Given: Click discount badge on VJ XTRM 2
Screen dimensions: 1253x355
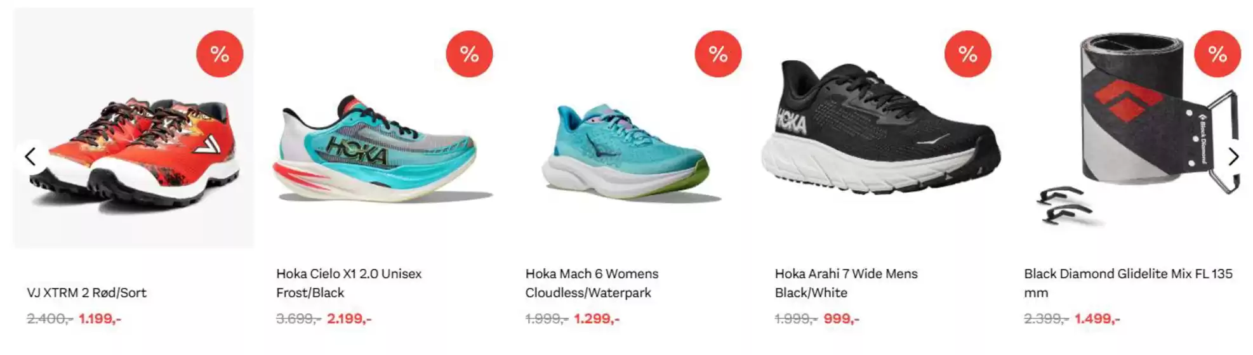Looking at the screenshot, I should click(x=220, y=54).
